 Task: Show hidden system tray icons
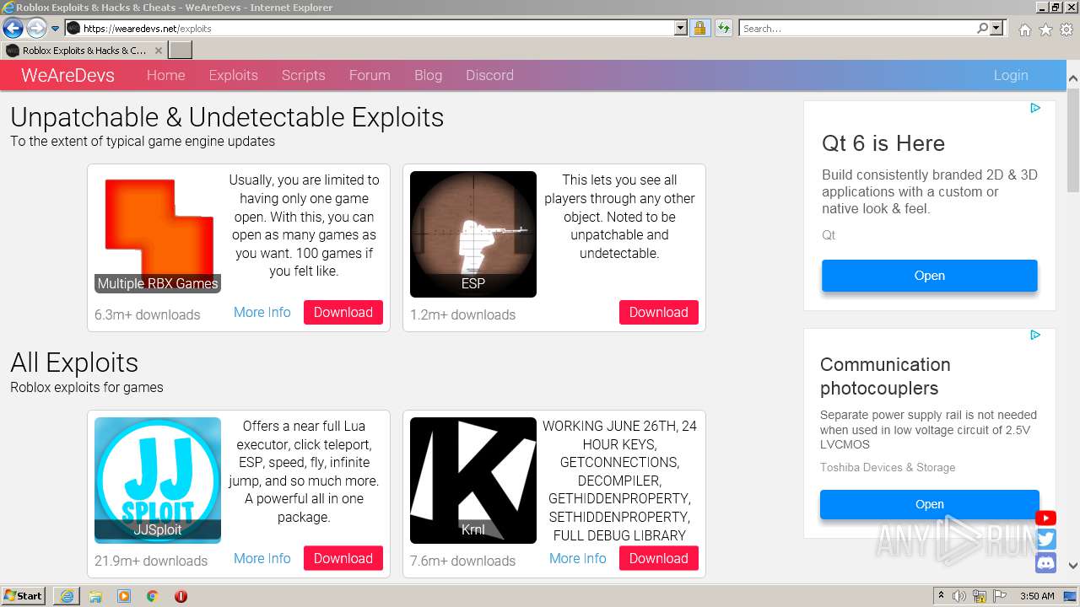[941, 596]
